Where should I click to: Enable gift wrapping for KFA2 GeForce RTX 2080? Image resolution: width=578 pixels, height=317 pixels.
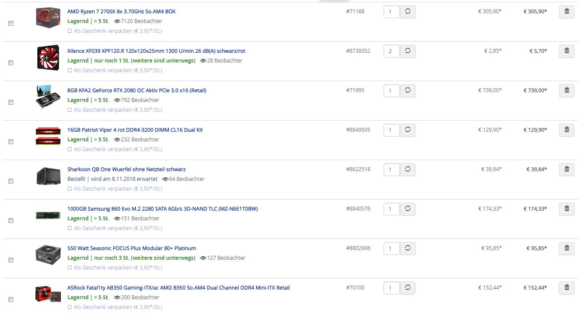tap(70, 110)
